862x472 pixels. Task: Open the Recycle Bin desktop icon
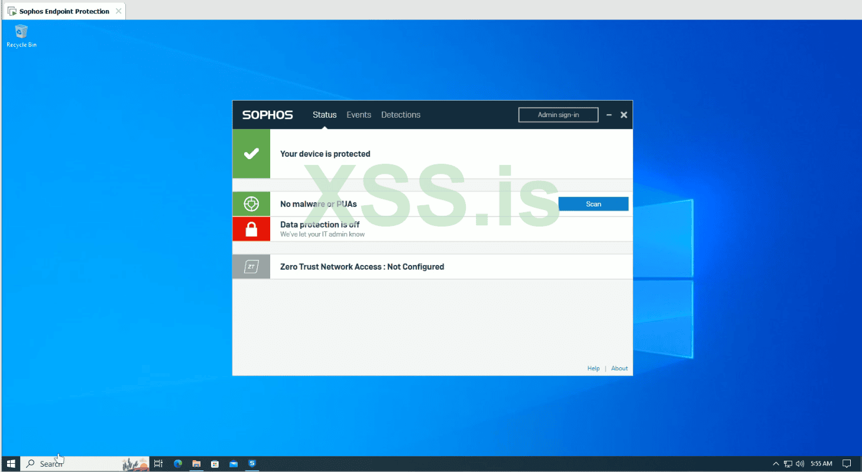click(x=21, y=36)
